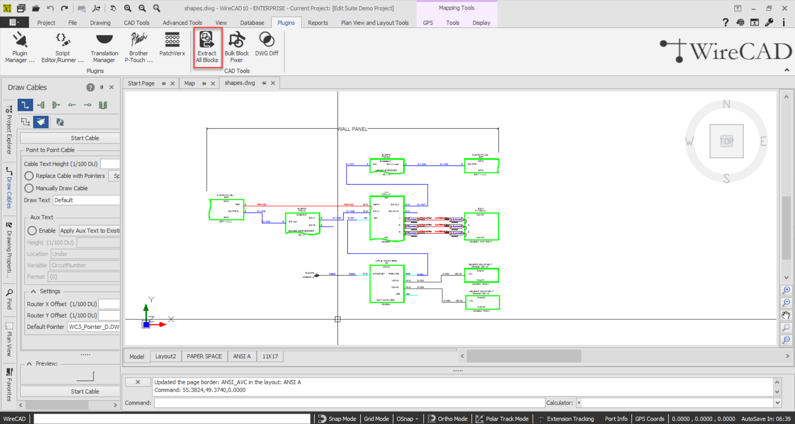The height and width of the screenshot is (424, 795).
Task: Toggle Snap Mode in status bar
Action: tap(337, 419)
